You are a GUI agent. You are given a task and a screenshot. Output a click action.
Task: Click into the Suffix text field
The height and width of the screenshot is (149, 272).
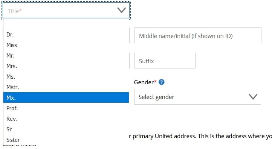click(165, 61)
